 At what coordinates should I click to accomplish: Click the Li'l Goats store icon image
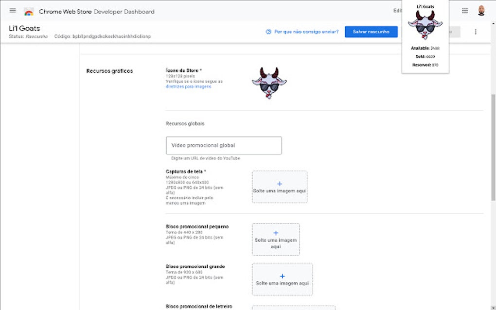pyautogui.click(x=269, y=84)
